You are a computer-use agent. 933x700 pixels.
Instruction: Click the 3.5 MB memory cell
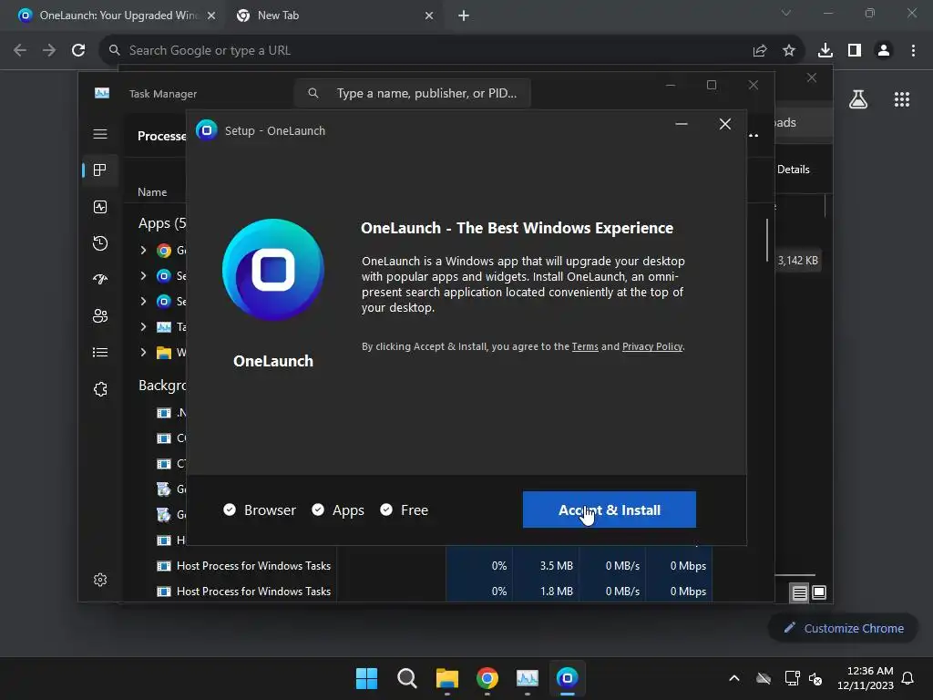click(546, 566)
